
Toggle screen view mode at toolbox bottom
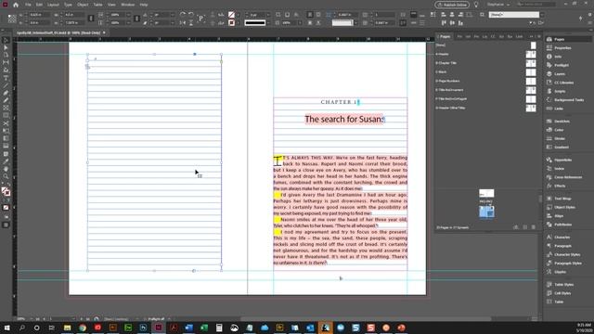[6, 225]
